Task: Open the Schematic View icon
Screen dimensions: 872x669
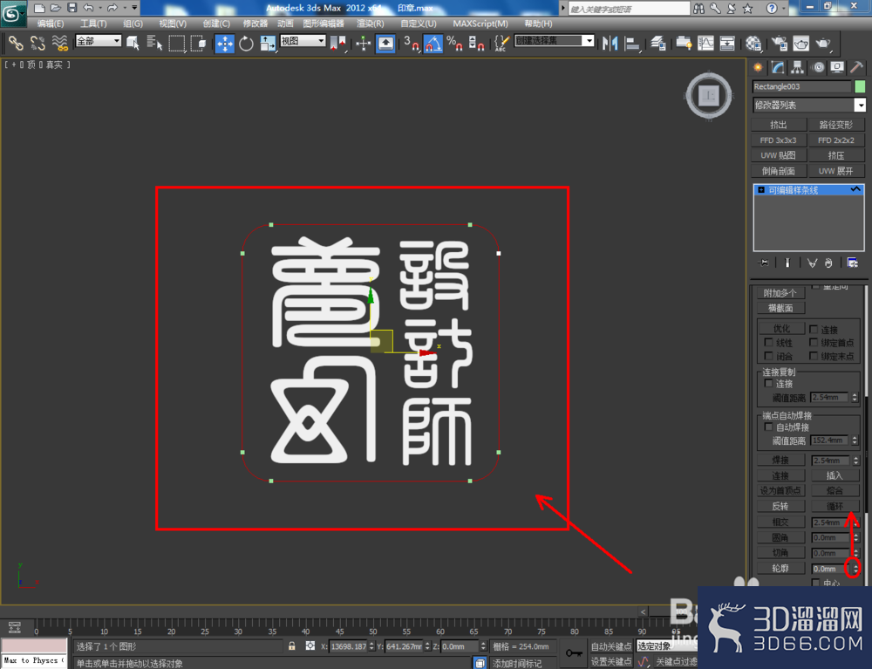Action: (x=727, y=44)
